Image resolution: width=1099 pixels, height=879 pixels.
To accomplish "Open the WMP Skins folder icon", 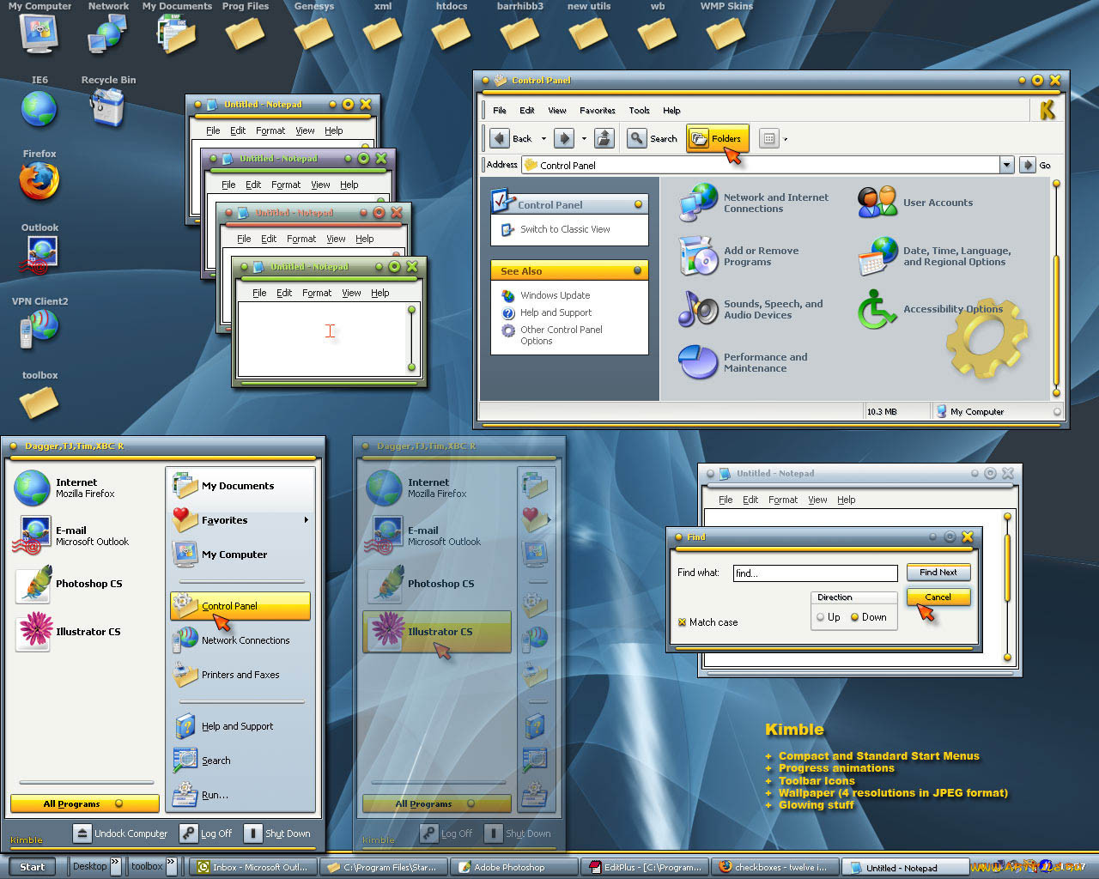I will pos(726,33).
